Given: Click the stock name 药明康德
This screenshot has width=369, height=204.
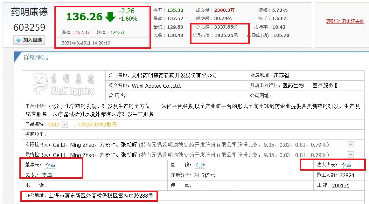Looking at the screenshot, I should pyautogui.click(x=29, y=12).
